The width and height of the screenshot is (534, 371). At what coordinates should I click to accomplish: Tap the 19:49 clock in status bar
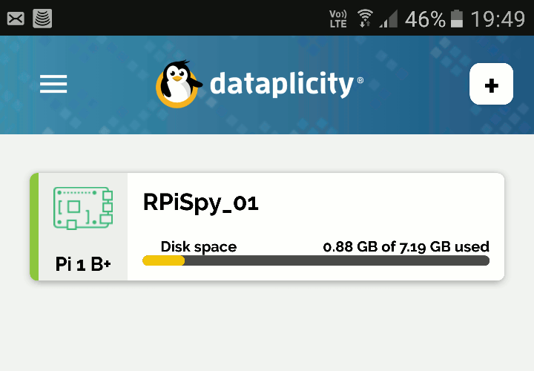(x=498, y=19)
